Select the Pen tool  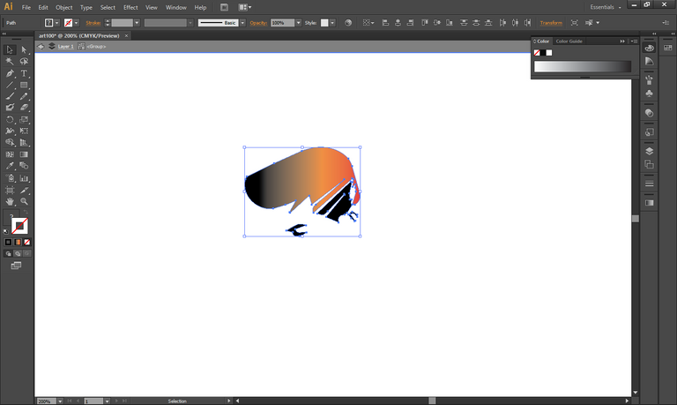coord(10,73)
